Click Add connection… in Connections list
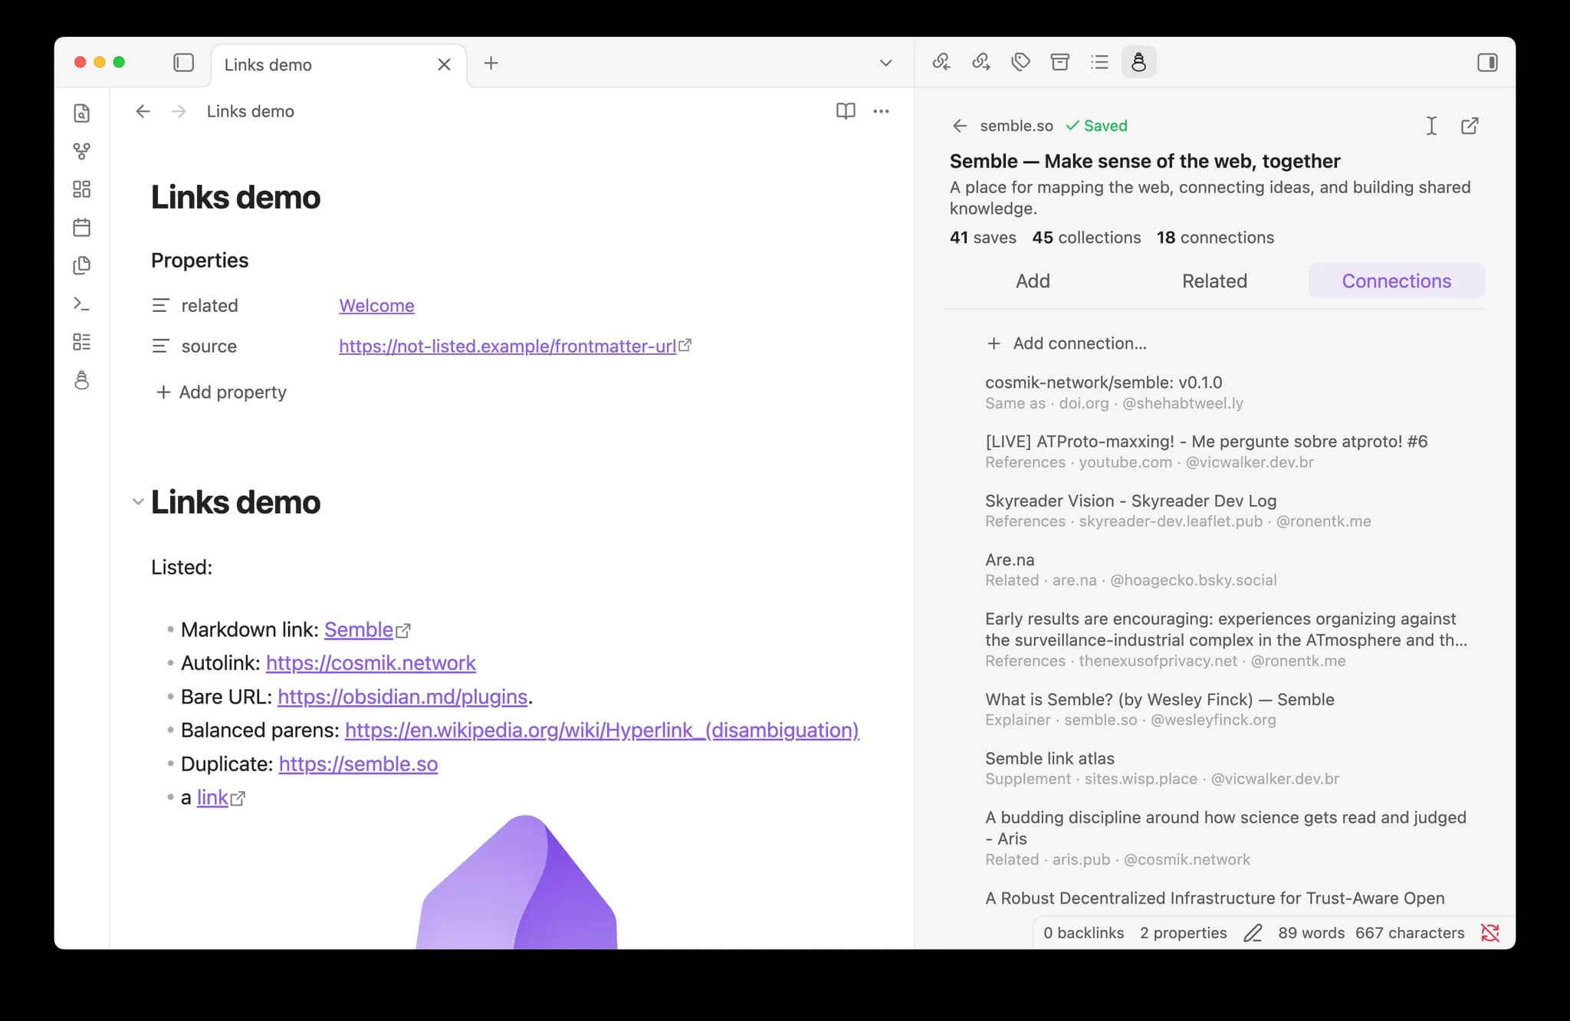Screen dimensions: 1570x1021 tap(1066, 343)
